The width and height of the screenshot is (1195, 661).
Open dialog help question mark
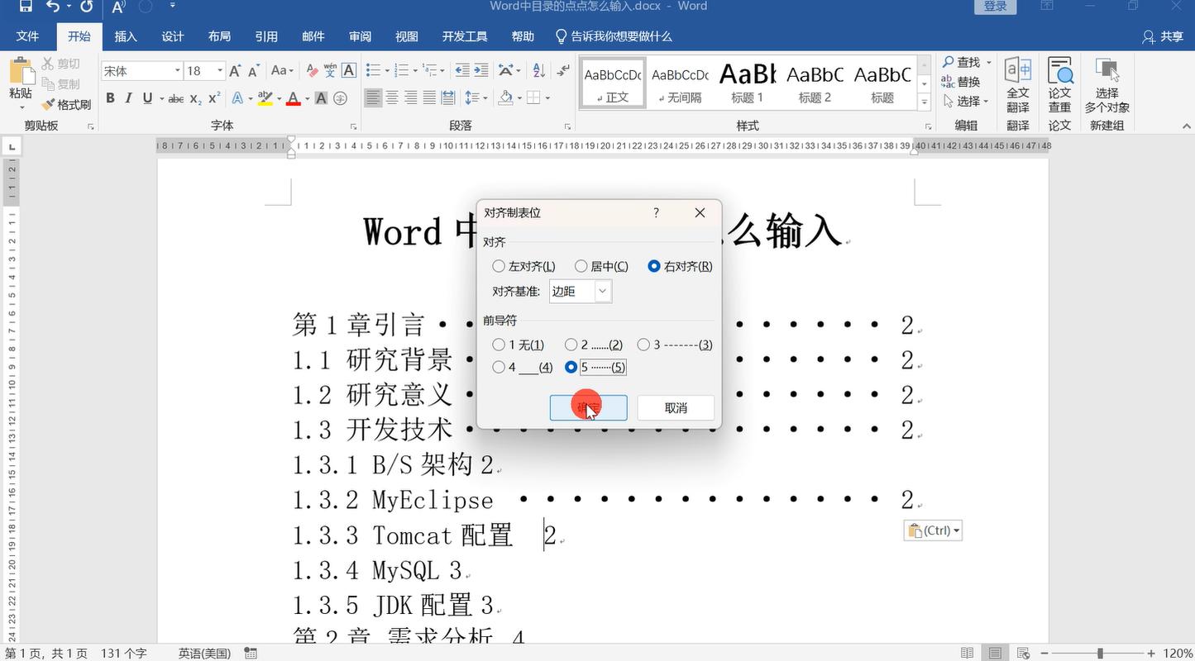coord(656,212)
